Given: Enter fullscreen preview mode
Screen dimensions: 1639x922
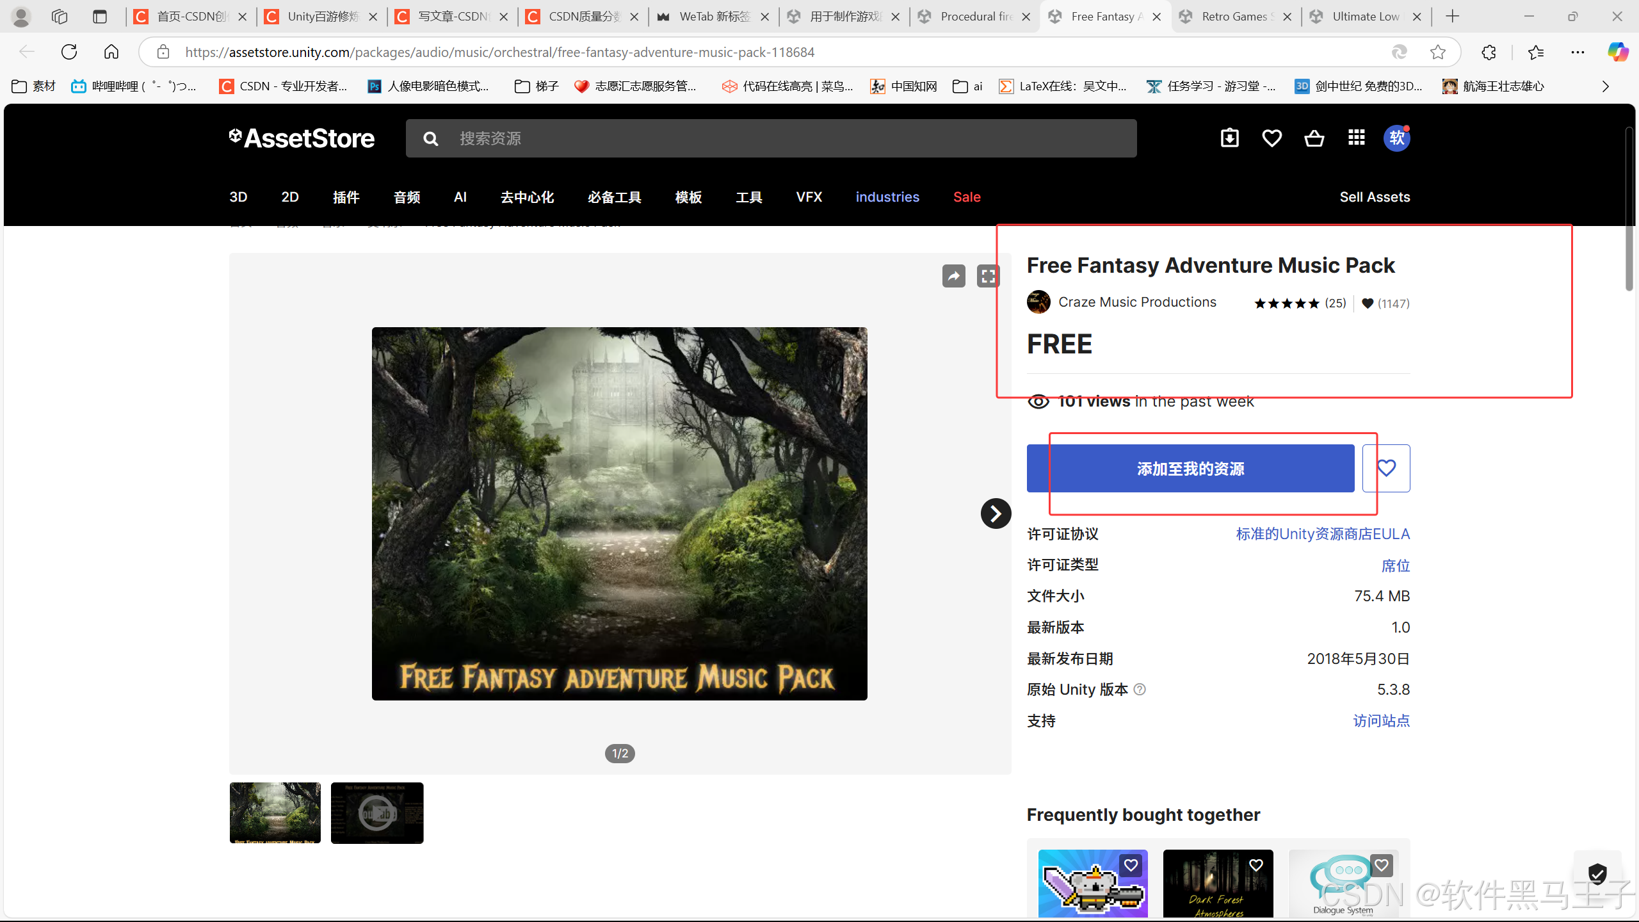Looking at the screenshot, I should (x=988, y=276).
